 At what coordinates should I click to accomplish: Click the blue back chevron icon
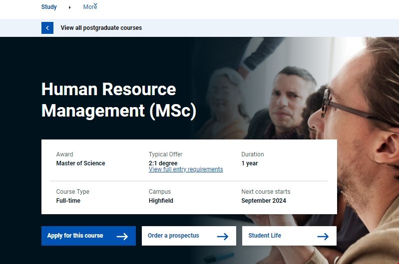(47, 28)
